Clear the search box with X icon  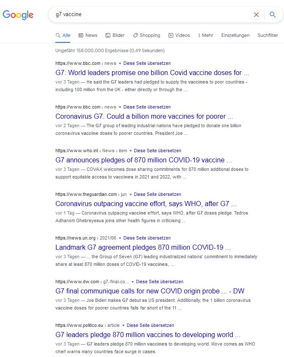[256, 14]
